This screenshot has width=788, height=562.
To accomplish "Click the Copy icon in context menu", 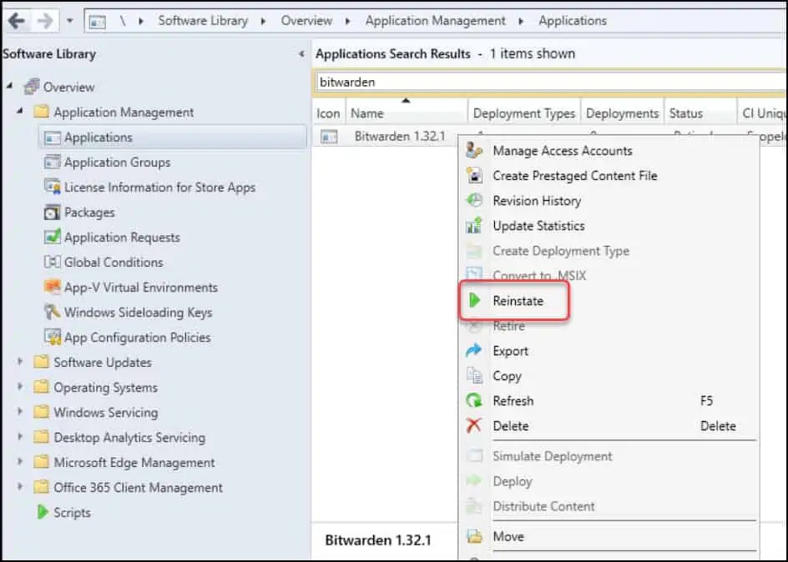I will (x=476, y=376).
